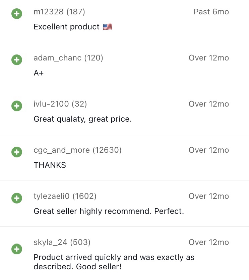Viewport: 249px width, 280px height.
Task: Click the "A+" feedback comment
Action: [39, 73]
